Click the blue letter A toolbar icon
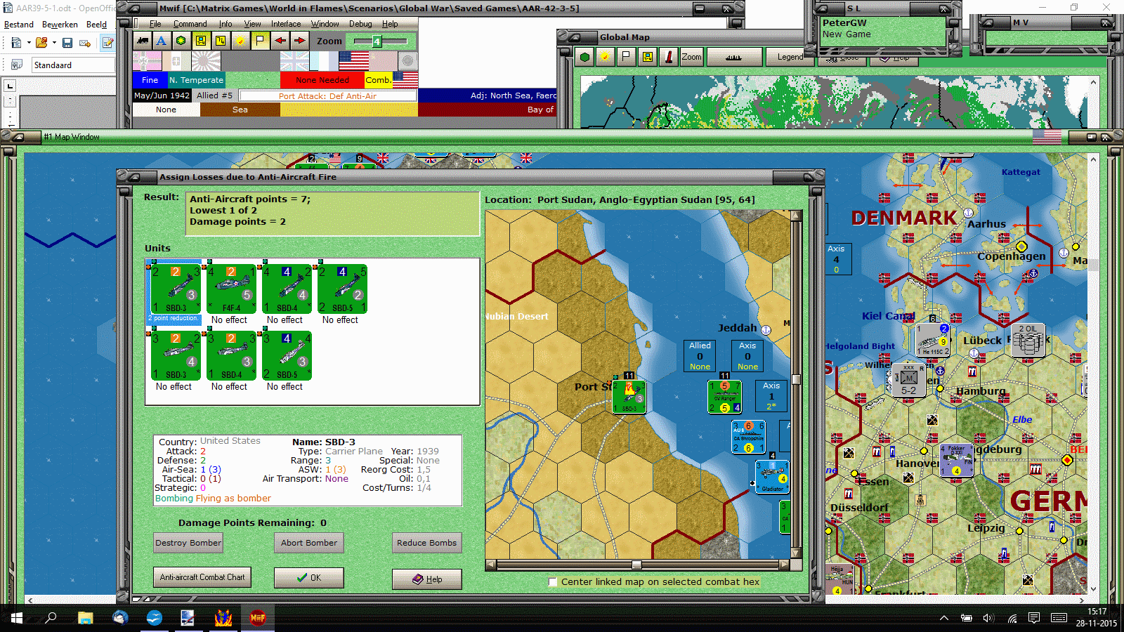 click(162, 41)
